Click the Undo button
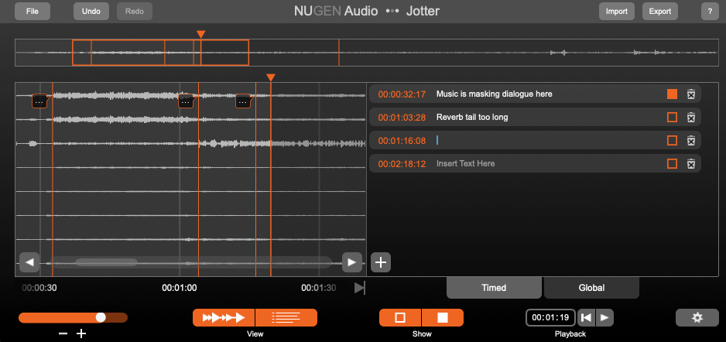The image size is (726, 342). pos(91,12)
